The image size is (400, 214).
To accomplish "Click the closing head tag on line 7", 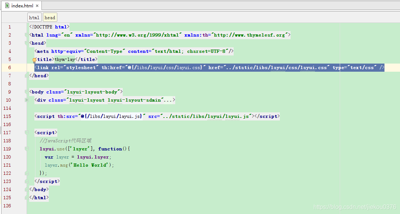I will [x=39, y=75].
